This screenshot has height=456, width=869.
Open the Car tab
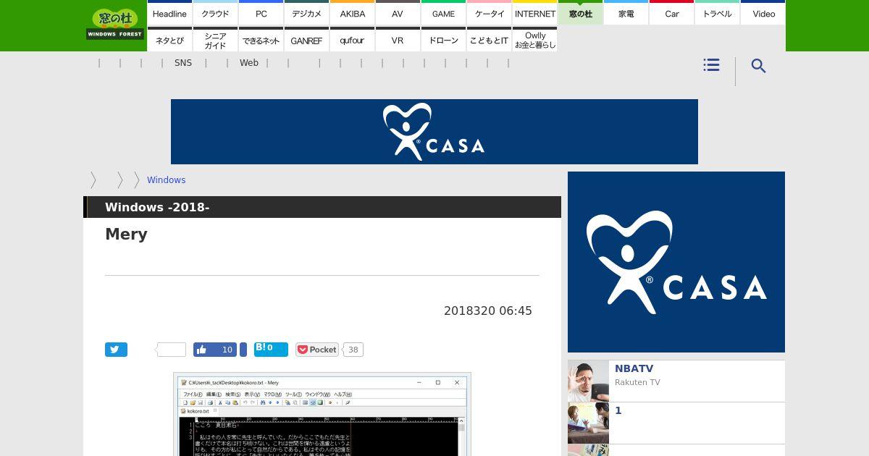671,13
